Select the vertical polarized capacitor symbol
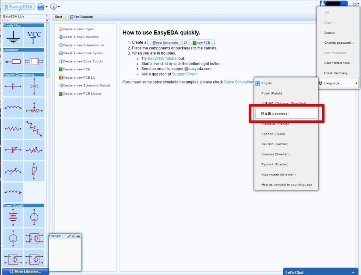361x275 pixels. point(34,86)
